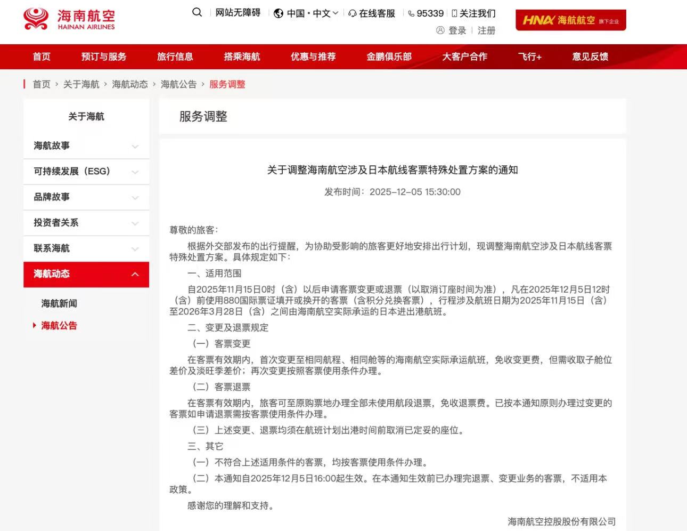687x531 pixels.
Task: Click the mobile icon for 关注我们
Action: tap(454, 13)
